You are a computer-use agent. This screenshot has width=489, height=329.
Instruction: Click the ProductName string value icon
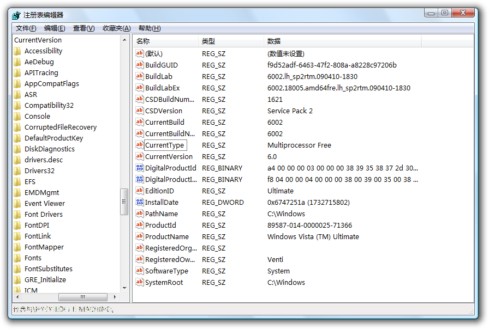click(139, 236)
